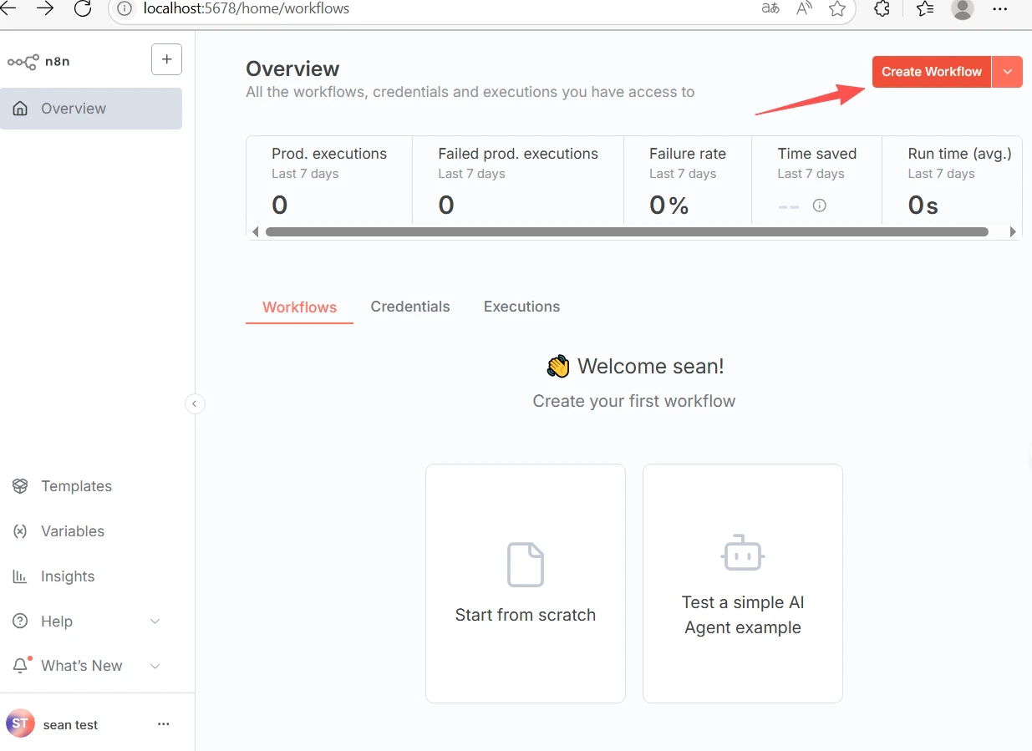Click the Help question mark icon

(21, 622)
